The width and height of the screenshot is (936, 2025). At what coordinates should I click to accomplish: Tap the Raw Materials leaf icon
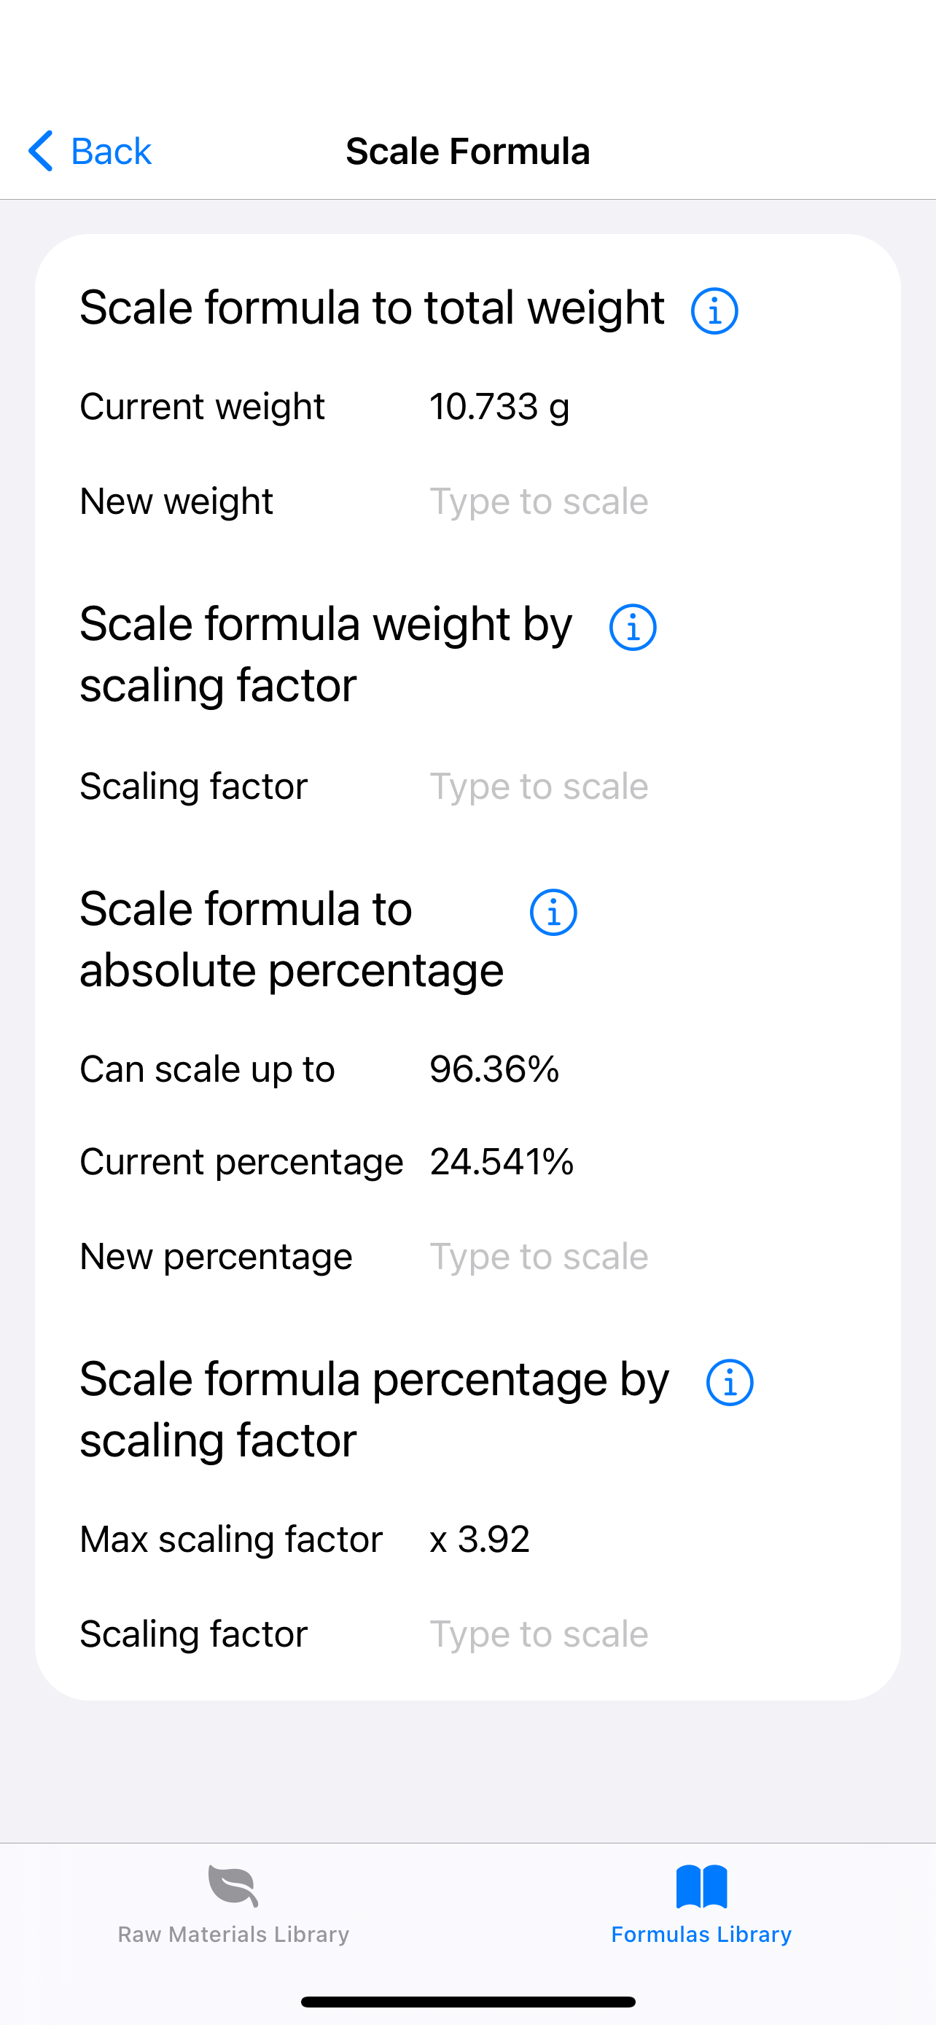233,1886
